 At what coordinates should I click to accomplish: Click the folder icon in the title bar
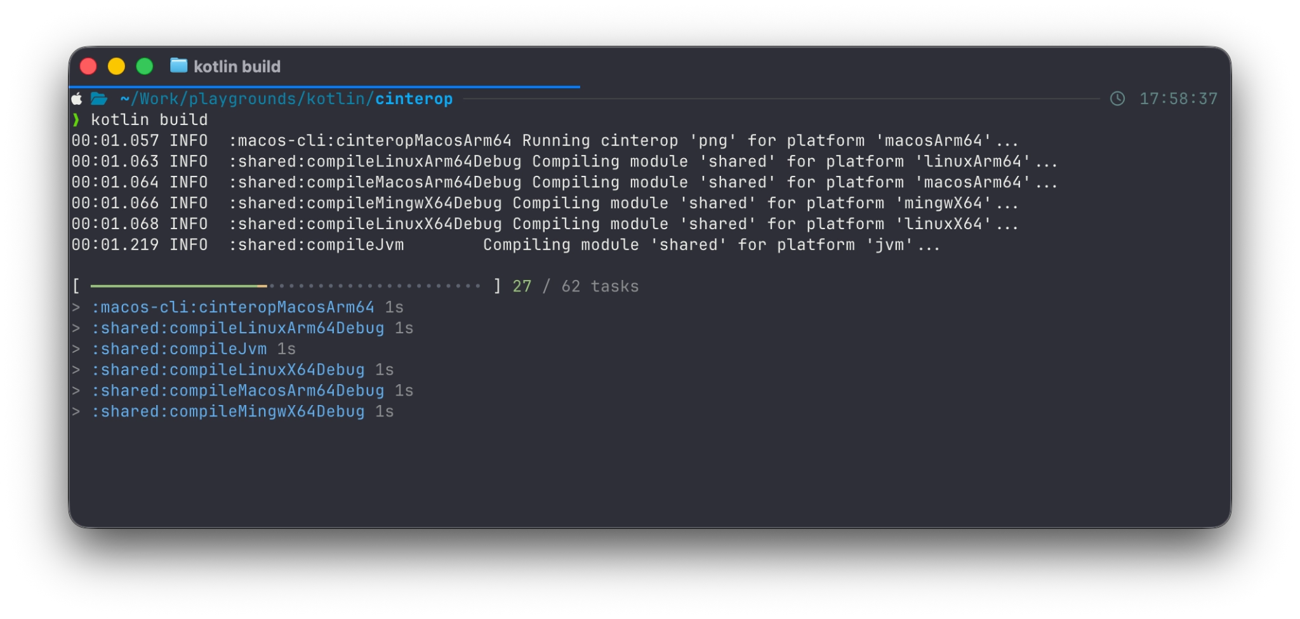[179, 65]
